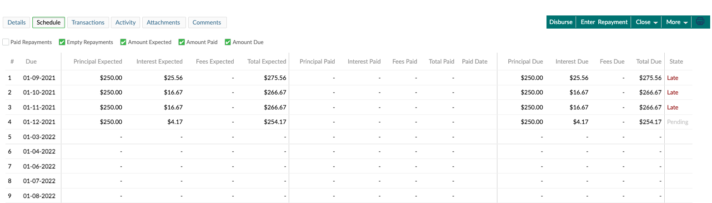View the Comments tab

click(x=207, y=22)
